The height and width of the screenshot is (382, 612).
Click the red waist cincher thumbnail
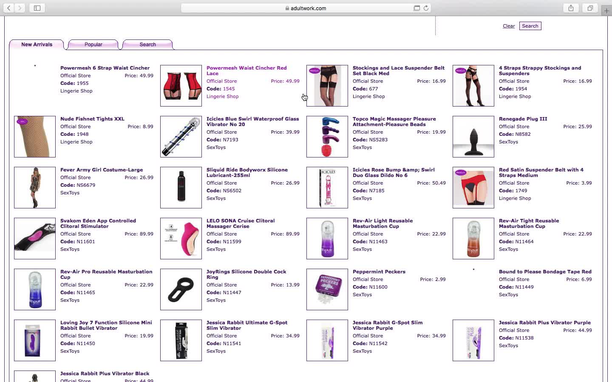coord(181,86)
